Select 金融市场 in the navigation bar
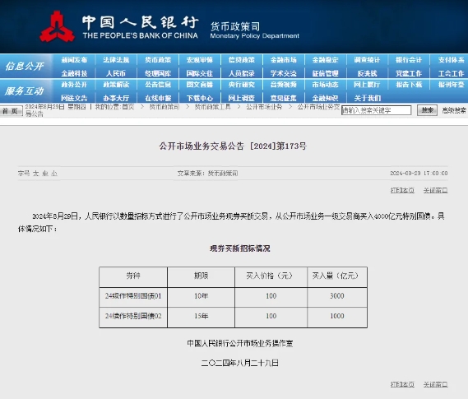Screen dimensions: 468x399 (284, 60)
